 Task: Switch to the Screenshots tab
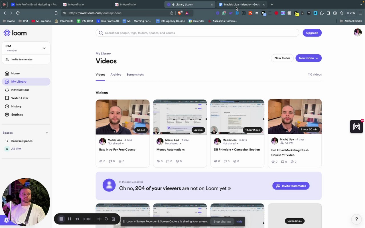point(135,75)
